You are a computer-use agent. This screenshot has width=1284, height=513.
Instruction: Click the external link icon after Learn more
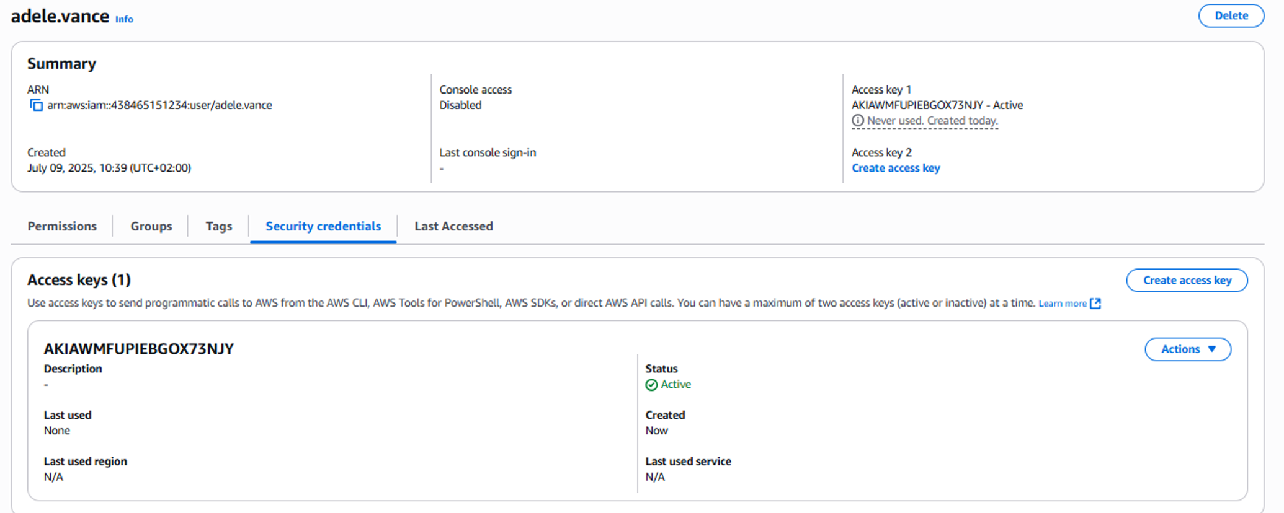click(x=1095, y=304)
